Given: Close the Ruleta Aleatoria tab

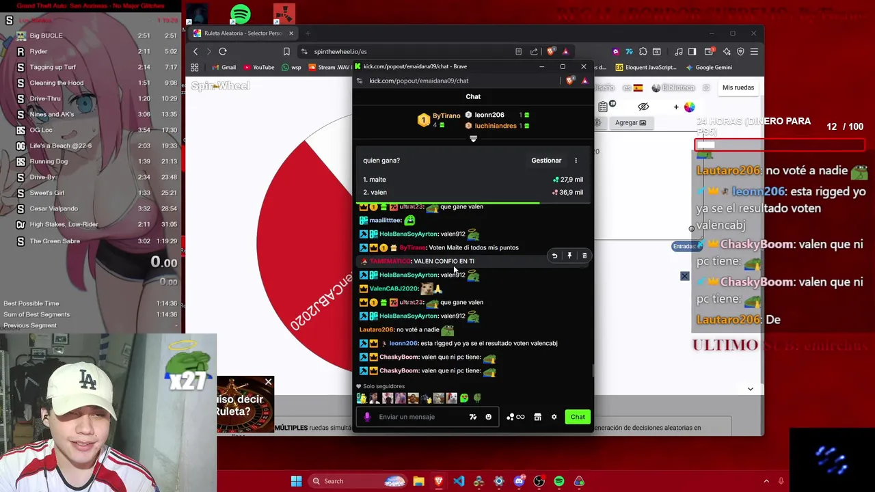Looking at the screenshot, I should pyautogui.click(x=291, y=33).
